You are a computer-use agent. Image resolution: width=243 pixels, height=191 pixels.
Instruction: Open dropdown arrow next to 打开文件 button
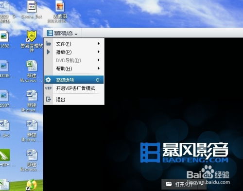[202, 184]
